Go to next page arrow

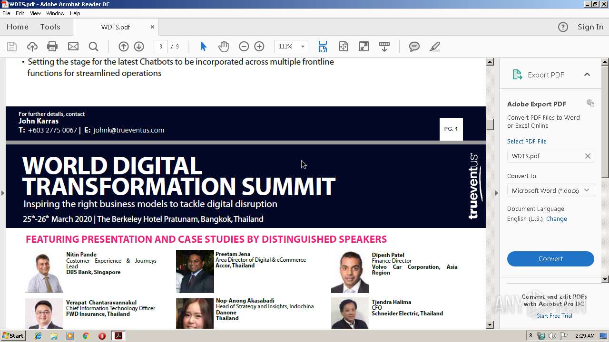click(x=139, y=47)
